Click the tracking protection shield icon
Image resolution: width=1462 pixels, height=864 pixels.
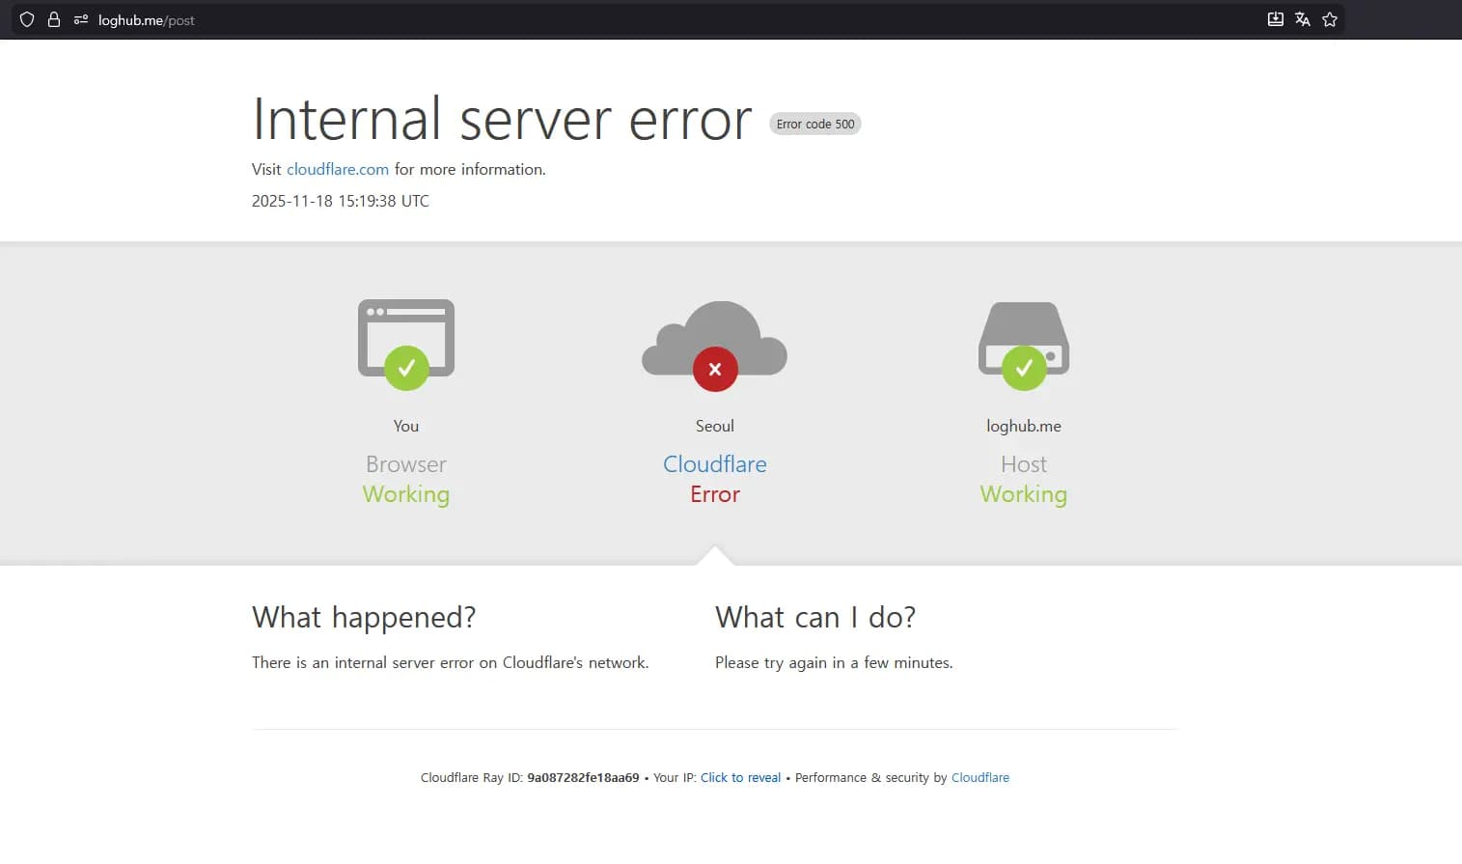pyautogui.click(x=27, y=19)
